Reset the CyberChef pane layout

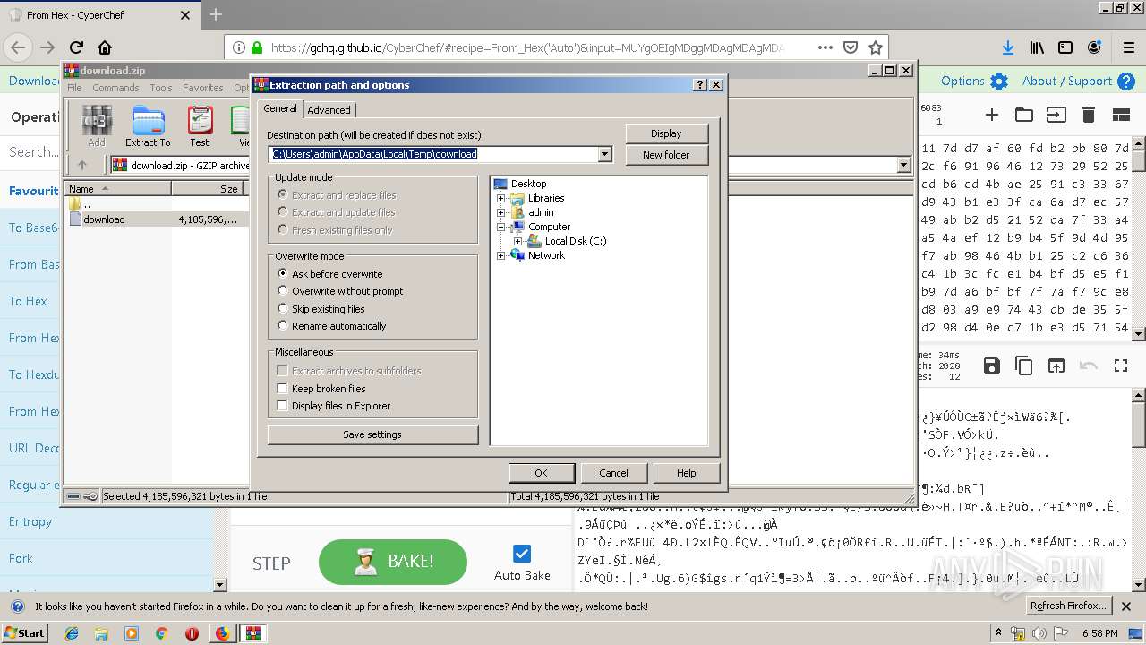pos(1121,115)
